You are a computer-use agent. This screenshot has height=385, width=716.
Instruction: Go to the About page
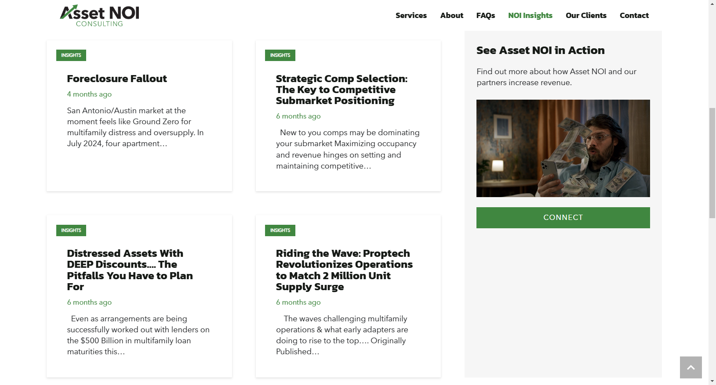pyautogui.click(x=452, y=15)
